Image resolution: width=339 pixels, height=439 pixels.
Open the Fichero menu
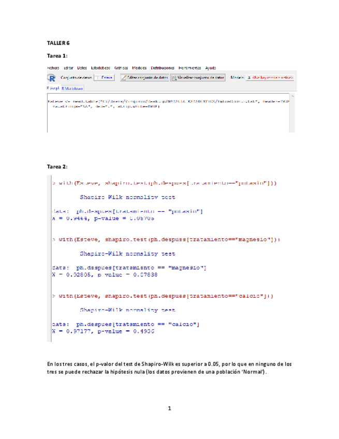53,68
